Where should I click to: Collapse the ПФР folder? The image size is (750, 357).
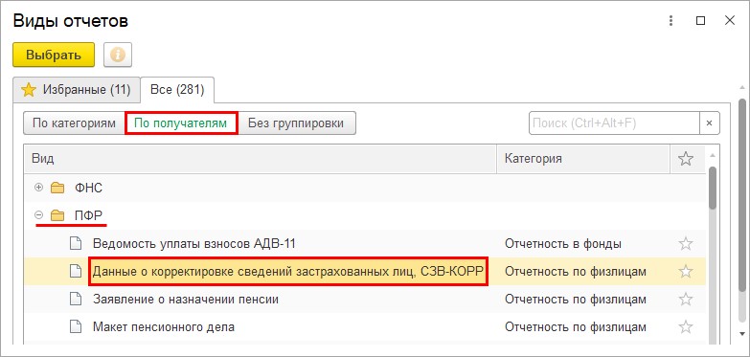click(x=39, y=215)
